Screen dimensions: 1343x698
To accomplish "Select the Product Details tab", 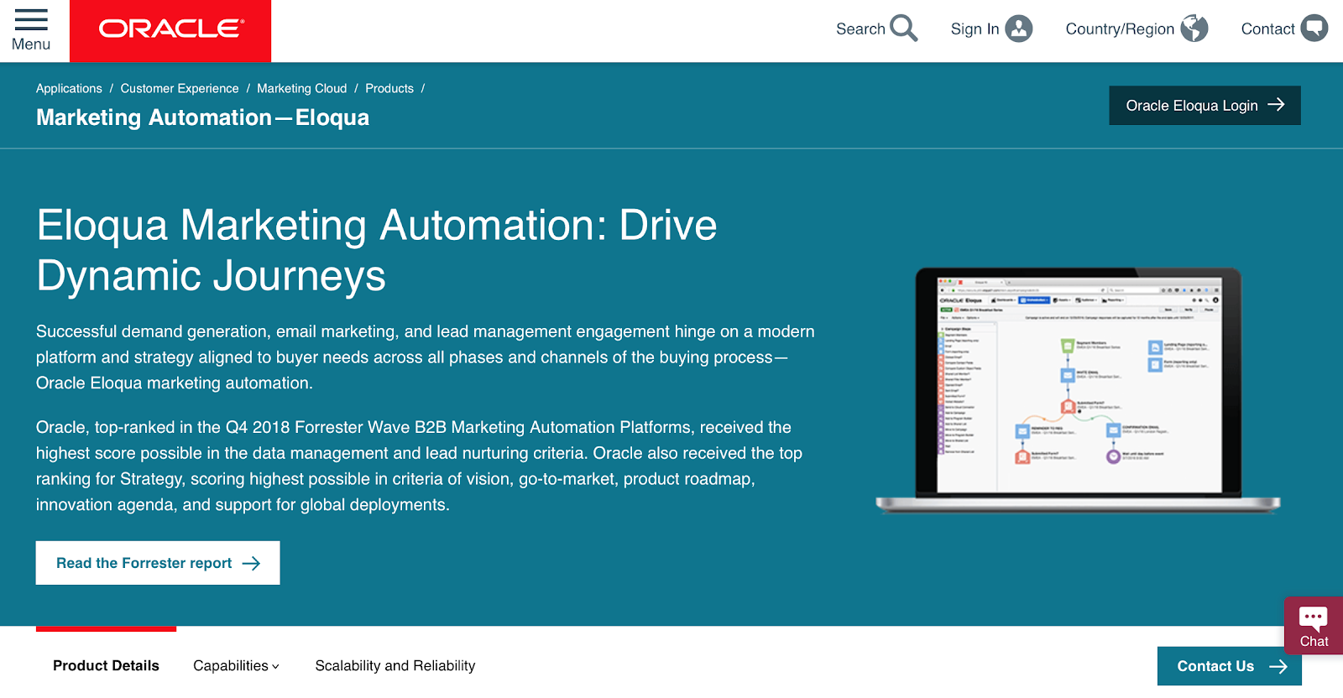I will pyautogui.click(x=106, y=665).
